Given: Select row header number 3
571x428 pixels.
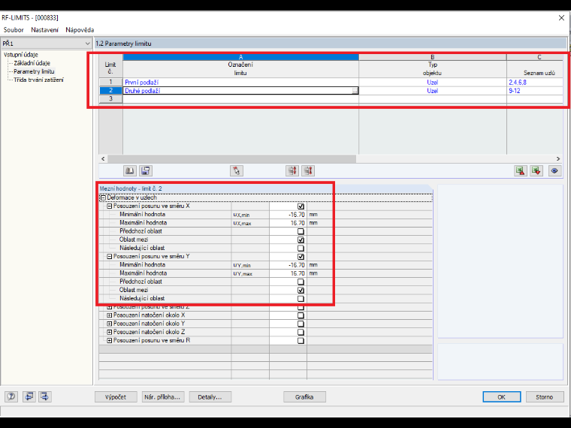Looking at the screenshot, I should [110, 99].
